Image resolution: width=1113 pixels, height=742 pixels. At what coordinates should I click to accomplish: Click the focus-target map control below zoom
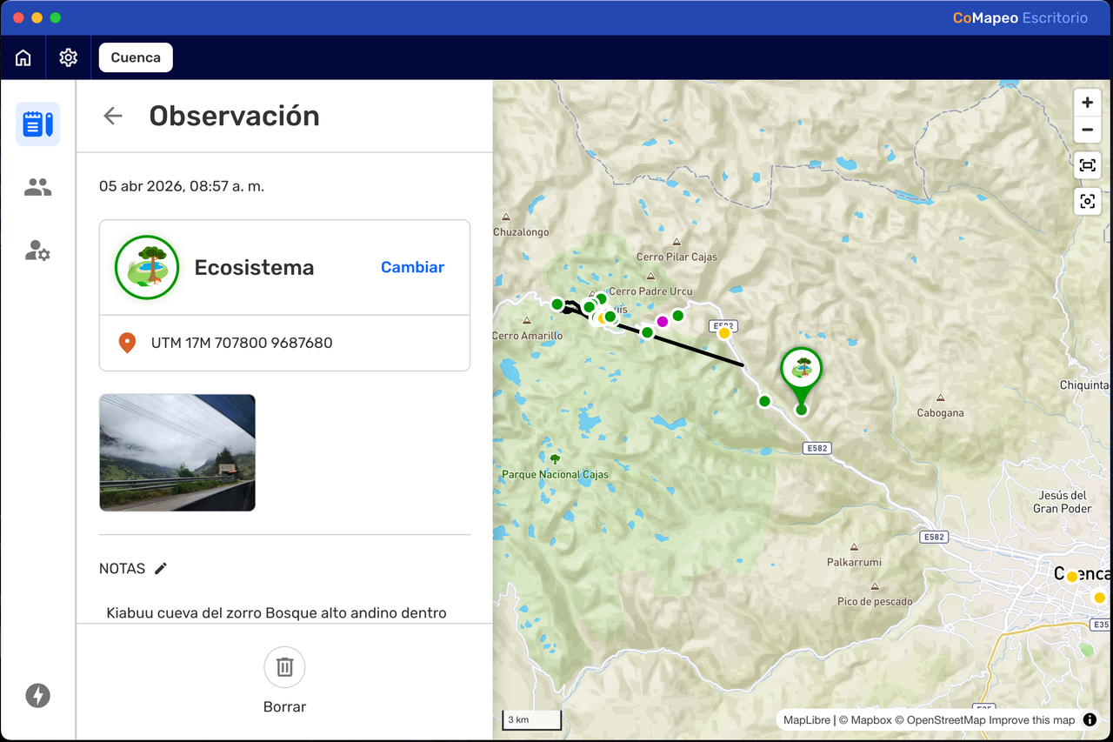coord(1087,202)
